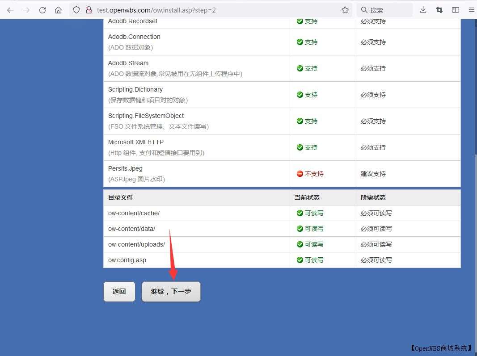Go back using the back arrow
The height and width of the screenshot is (356, 477).
10,9
